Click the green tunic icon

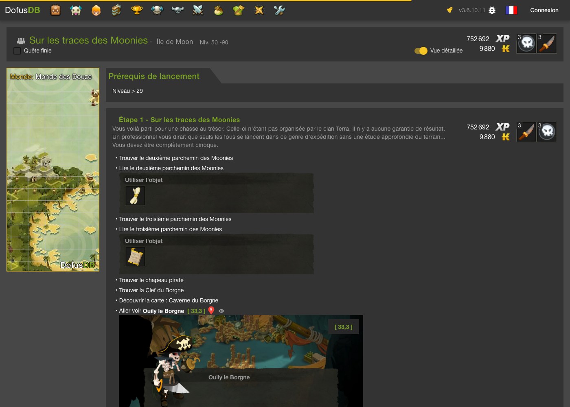tap(239, 10)
